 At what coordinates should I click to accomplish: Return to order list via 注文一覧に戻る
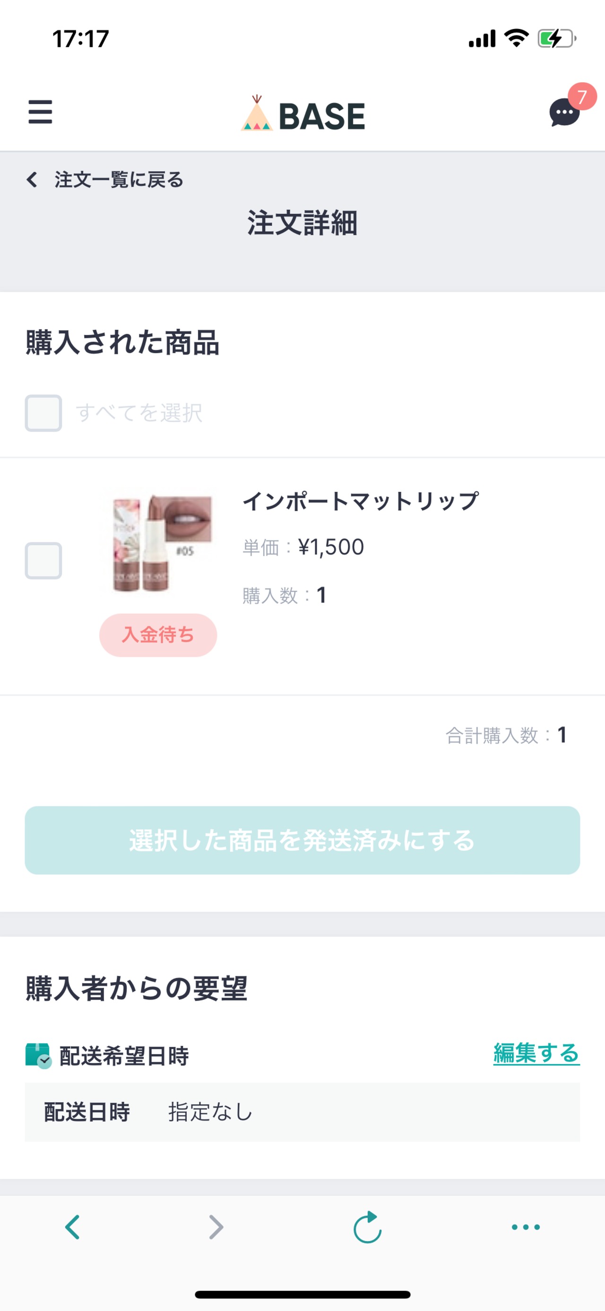(105, 180)
